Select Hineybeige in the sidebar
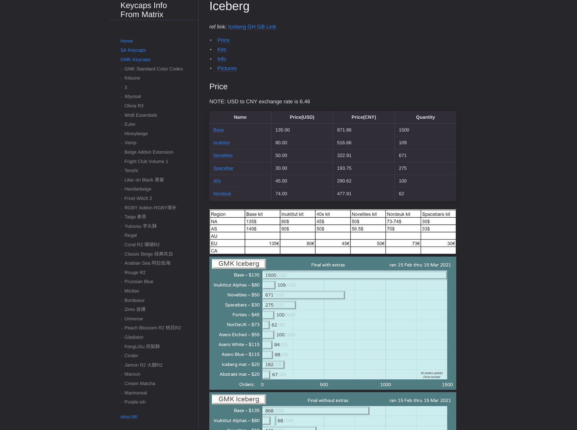577x430 pixels. click(136, 133)
